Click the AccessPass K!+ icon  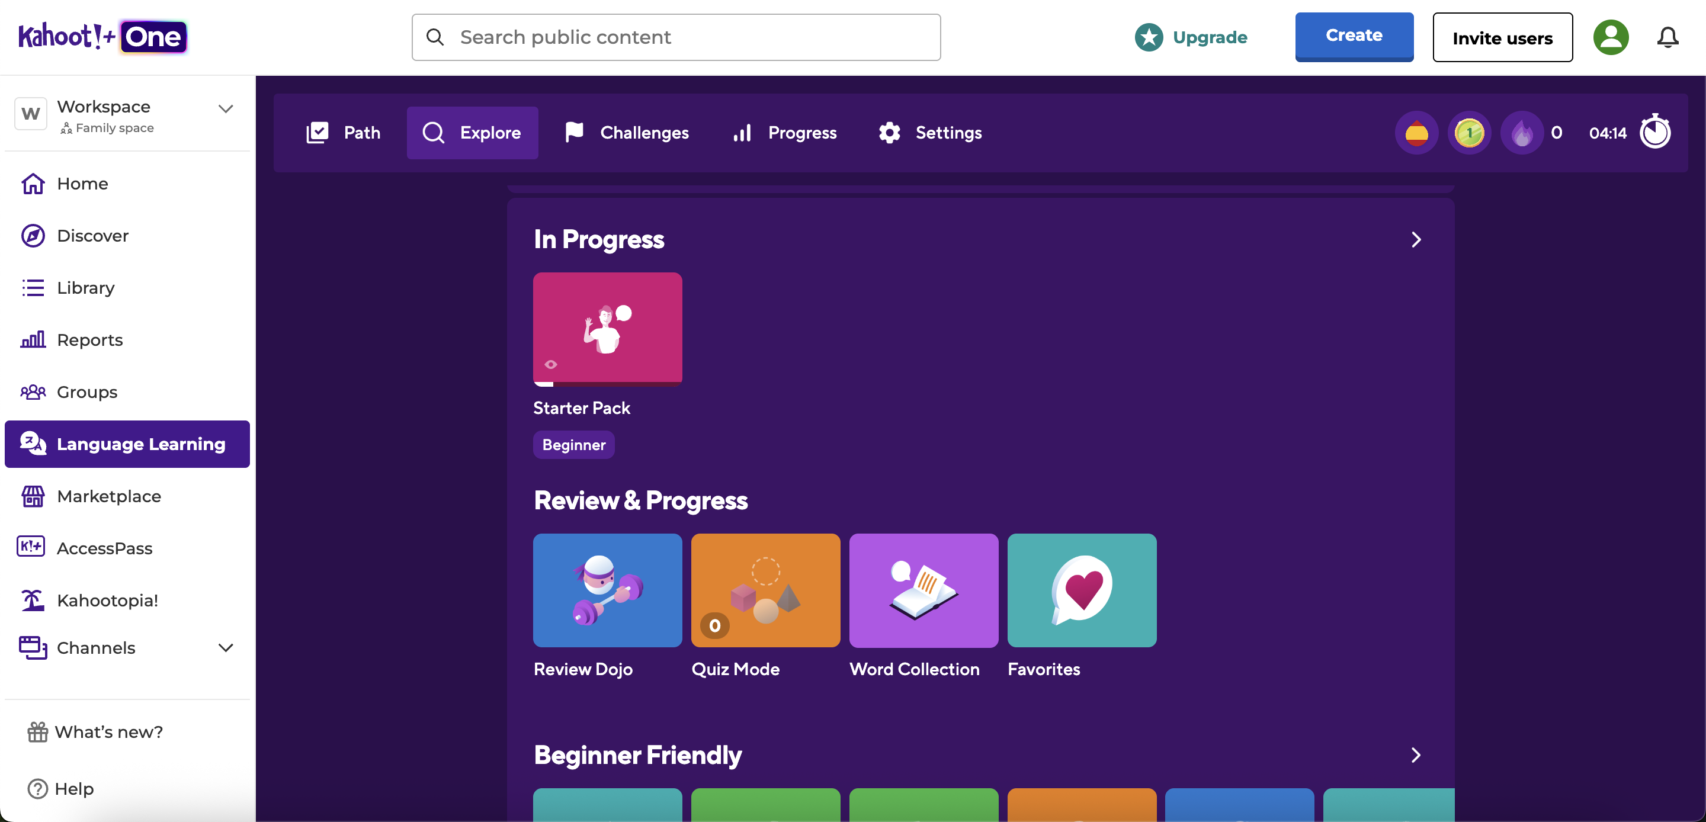[x=30, y=547]
